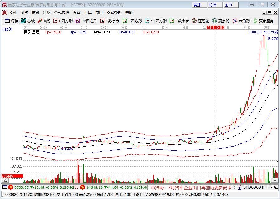Viewport: 280px width, 199px height.
Task: Click the up-down arrows beside news ticker
Action: click(x=234, y=187)
